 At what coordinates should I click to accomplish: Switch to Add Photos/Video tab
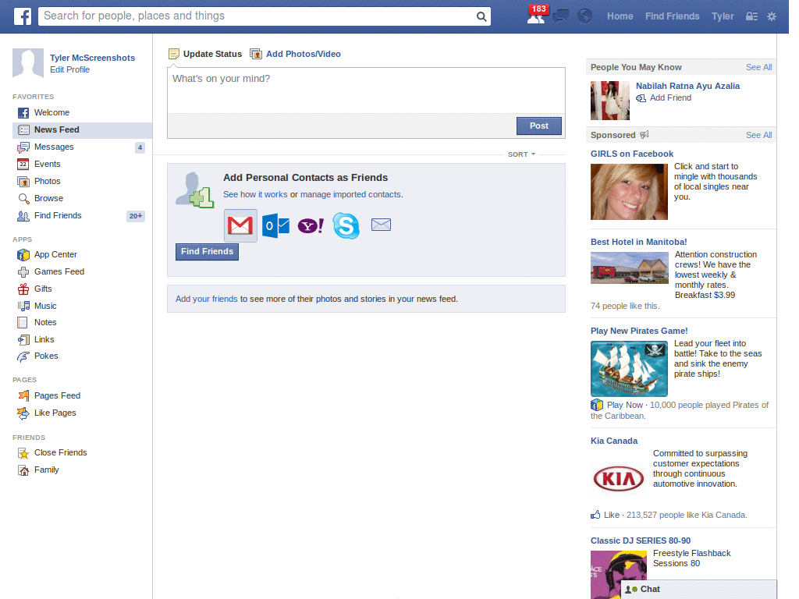296,54
